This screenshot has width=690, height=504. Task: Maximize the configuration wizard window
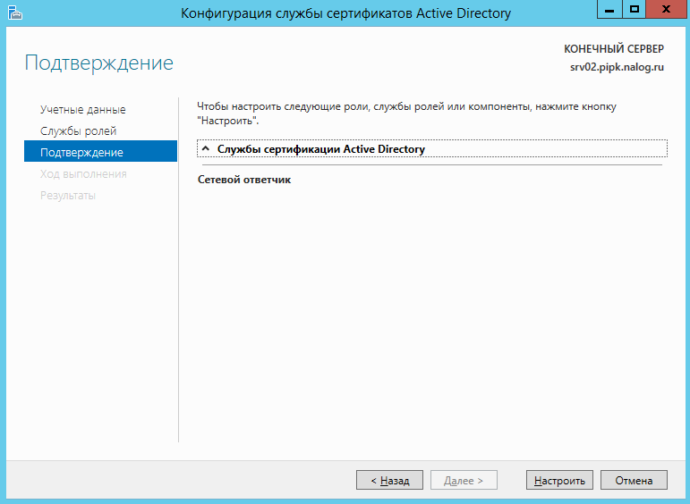635,9
